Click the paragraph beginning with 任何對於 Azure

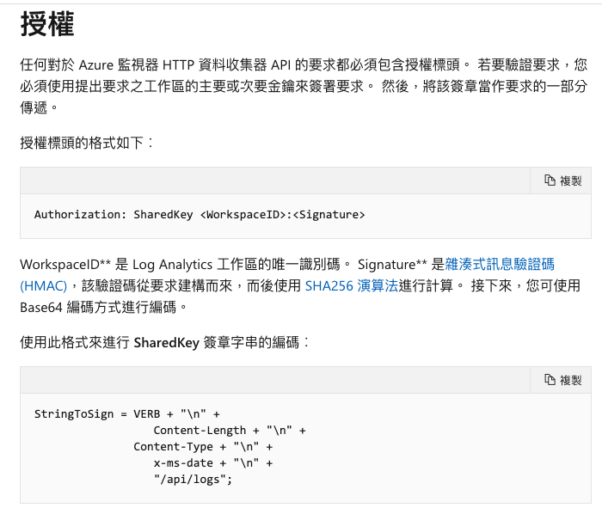(x=304, y=86)
